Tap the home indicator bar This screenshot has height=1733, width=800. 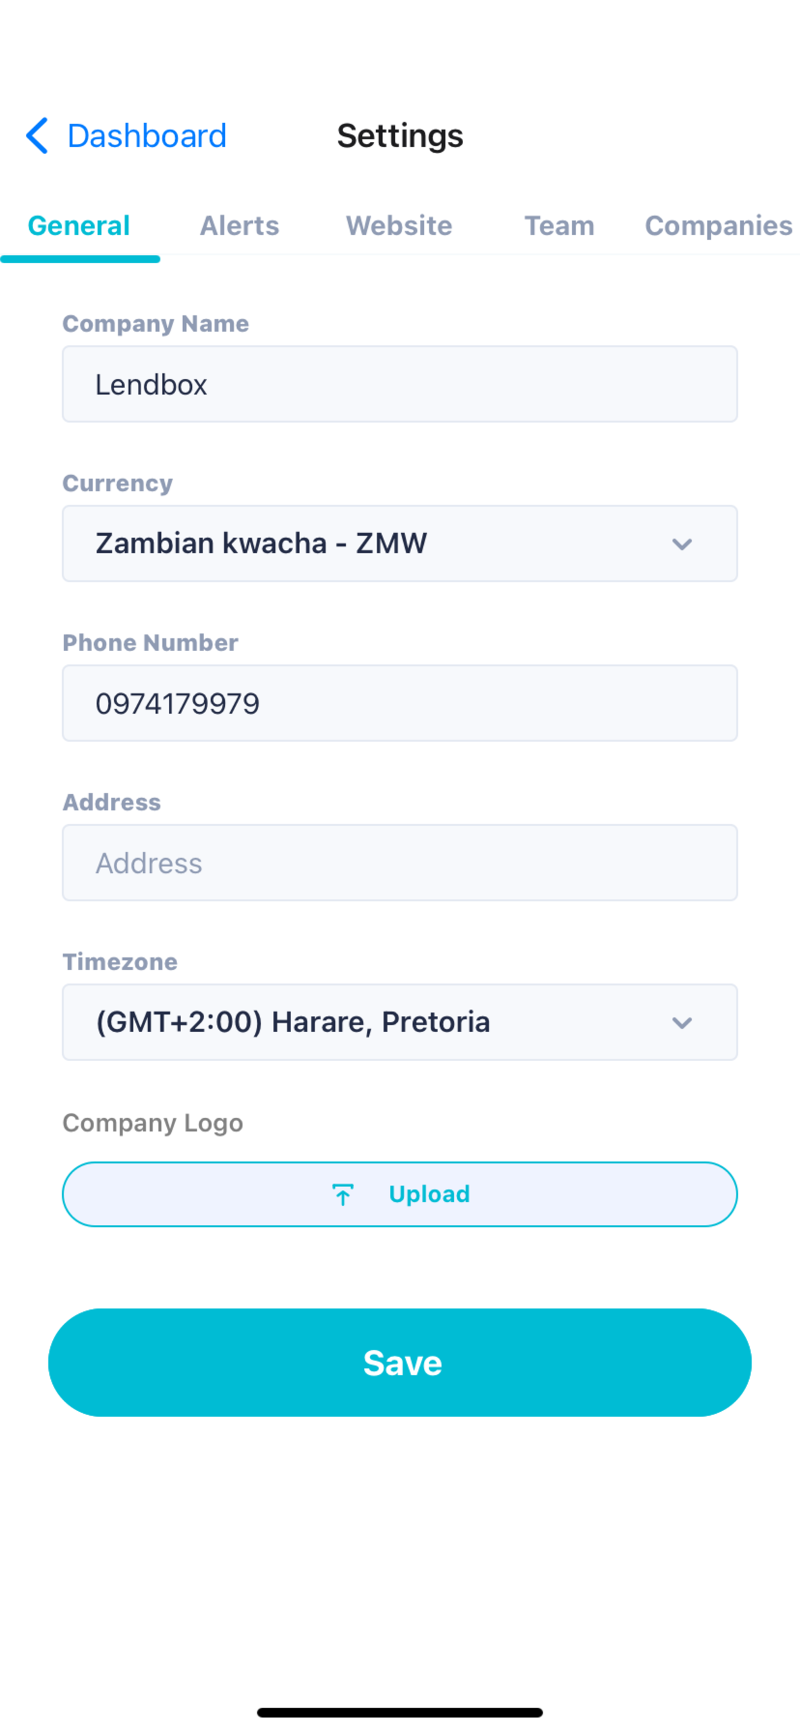coord(400,1712)
